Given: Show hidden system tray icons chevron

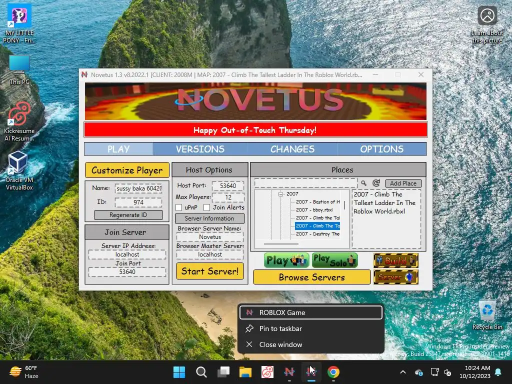Looking at the screenshot, I should tap(403, 372).
